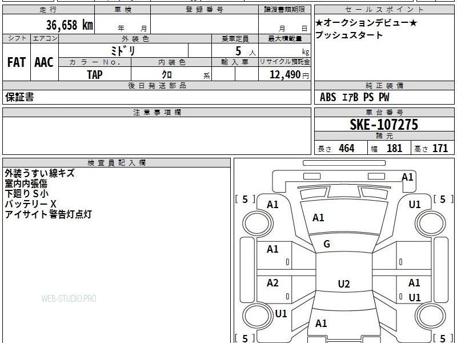Image resolution: width=457 pixels, height=343 pixels.
Task: Click the 検査員記入欄 header
Action: [117, 163]
